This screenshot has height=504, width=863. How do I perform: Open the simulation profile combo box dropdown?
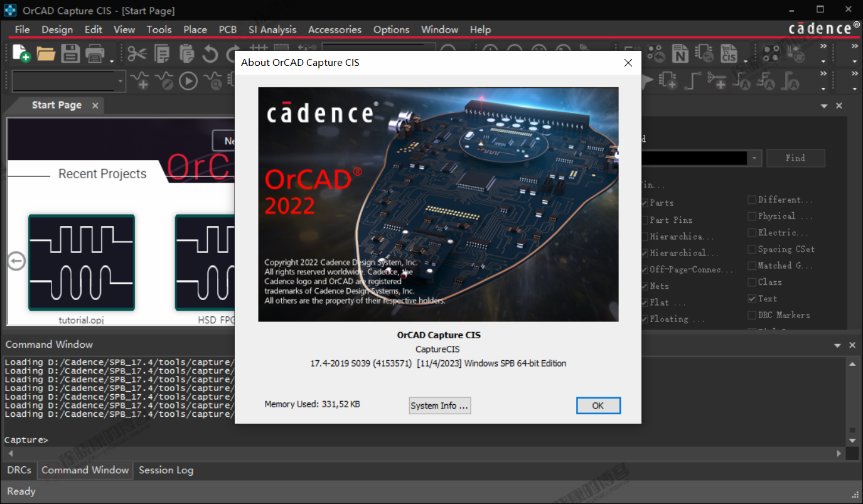coord(121,81)
